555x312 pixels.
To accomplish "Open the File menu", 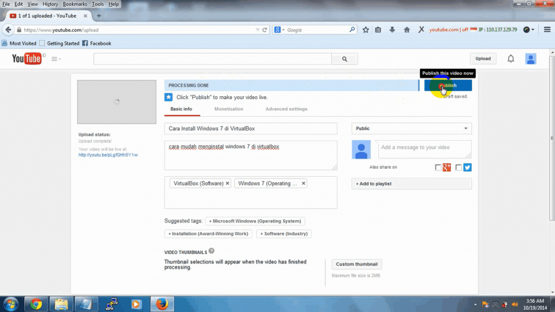I will [6, 4].
